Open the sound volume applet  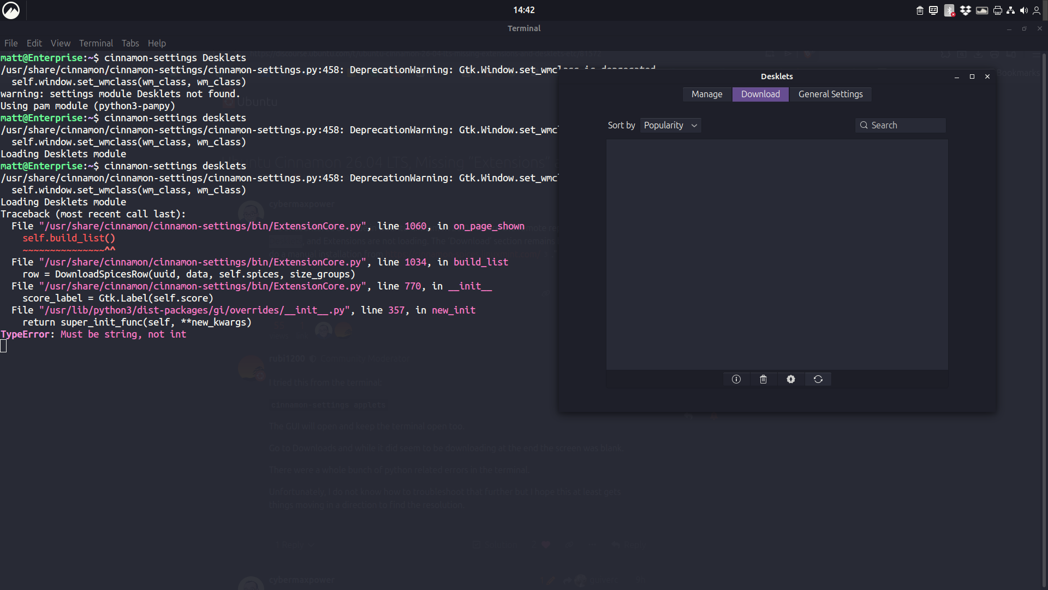1024,10
